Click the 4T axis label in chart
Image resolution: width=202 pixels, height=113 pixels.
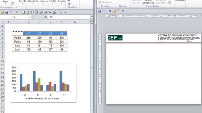pyautogui.click(x=64, y=95)
